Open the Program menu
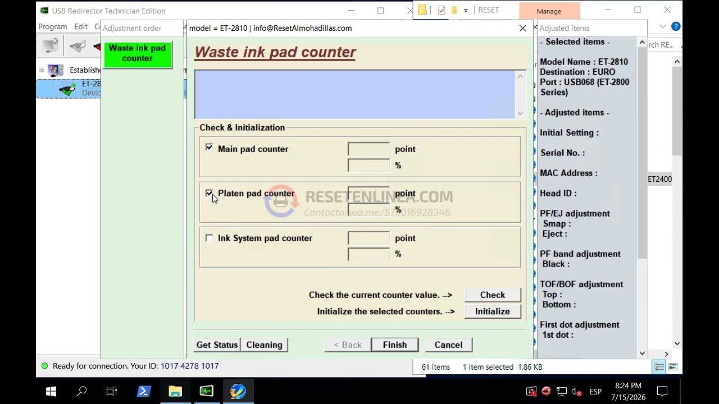The width and height of the screenshot is (719, 404). pyautogui.click(x=53, y=26)
